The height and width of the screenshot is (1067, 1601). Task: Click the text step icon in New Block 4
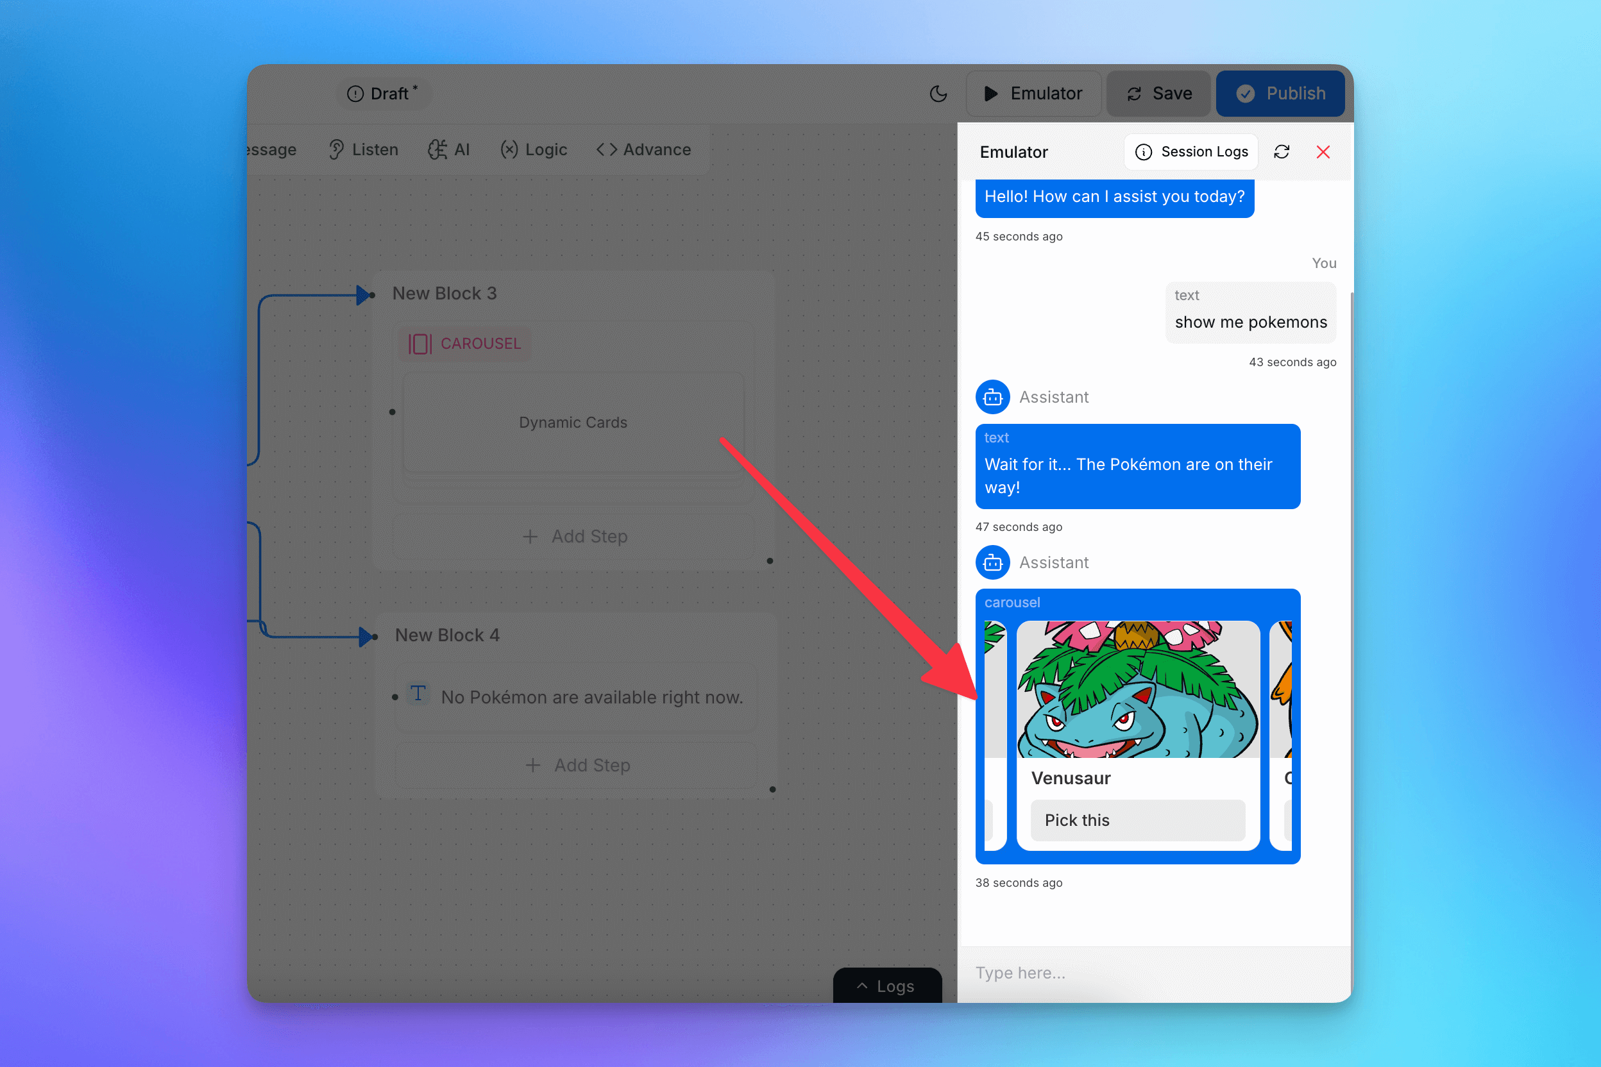click(418, 694)
